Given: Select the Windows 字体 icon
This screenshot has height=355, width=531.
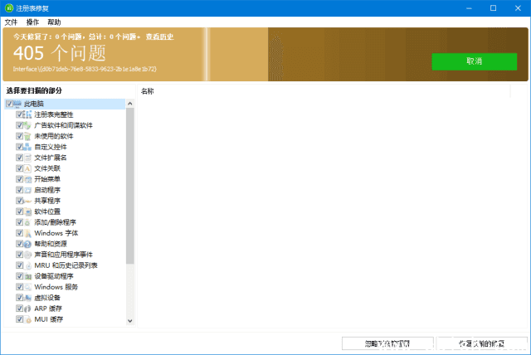Looking at the screenshot, I should [27, 233].
